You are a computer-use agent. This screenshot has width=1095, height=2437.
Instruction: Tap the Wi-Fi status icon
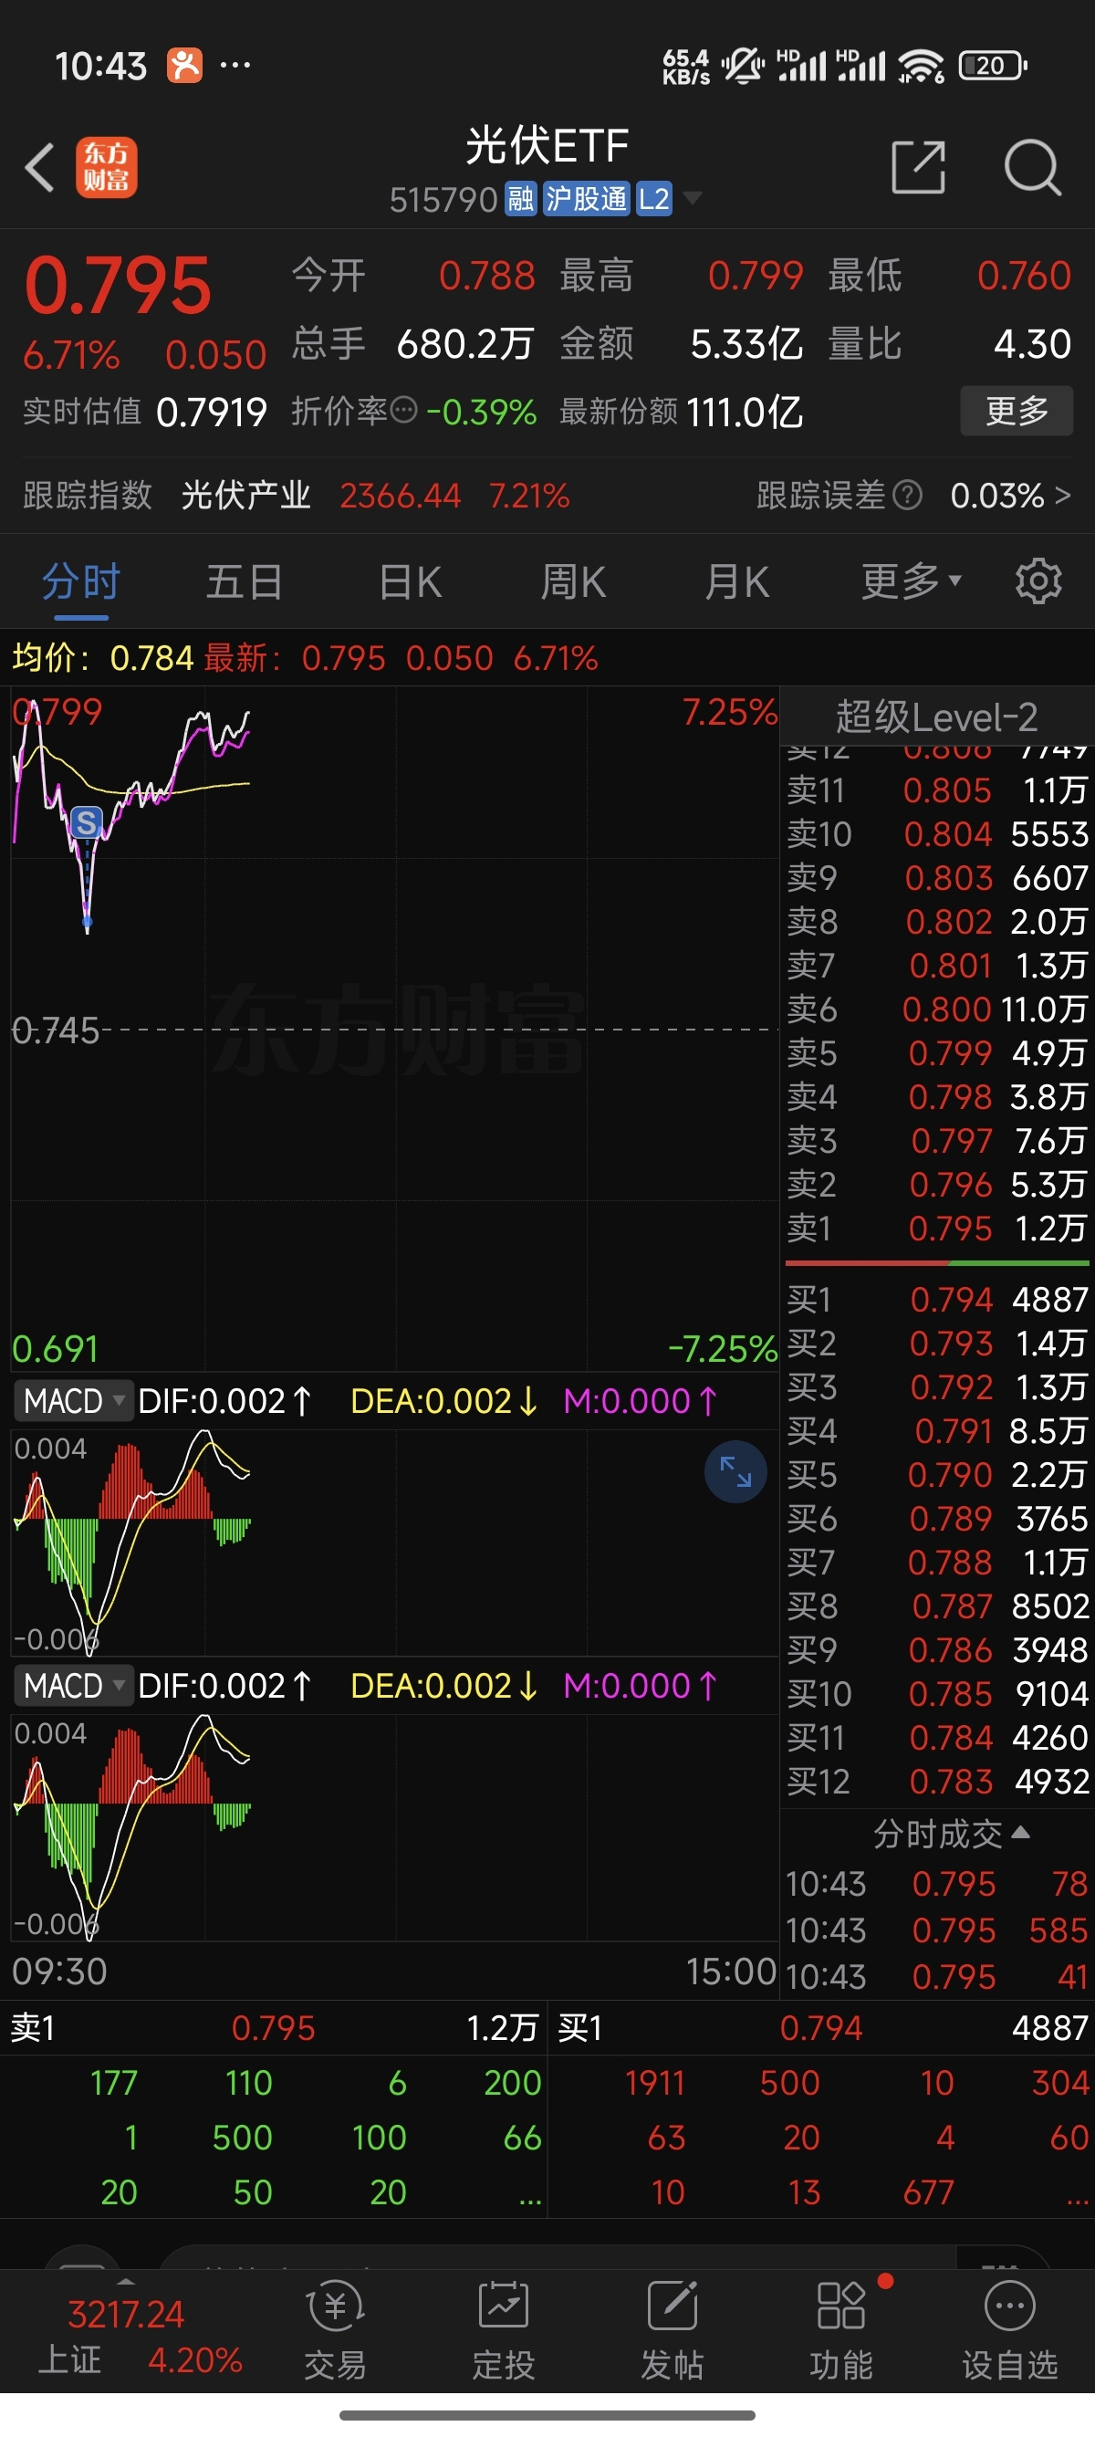[922, 67]
